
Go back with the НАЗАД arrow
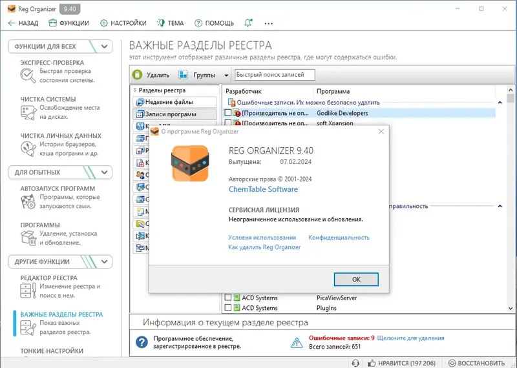click(23, 23)
